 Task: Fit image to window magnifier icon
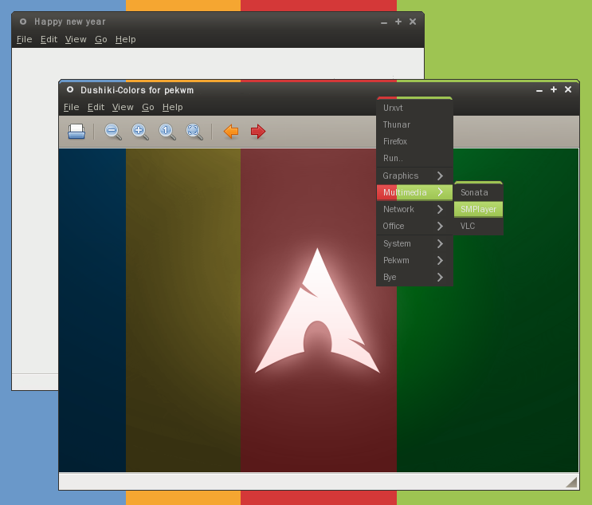pyautogui.click(x=194, y=132)
